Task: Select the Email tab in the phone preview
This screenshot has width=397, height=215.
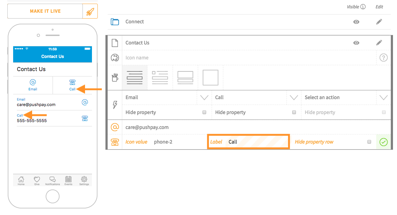Action: (32, 85)
